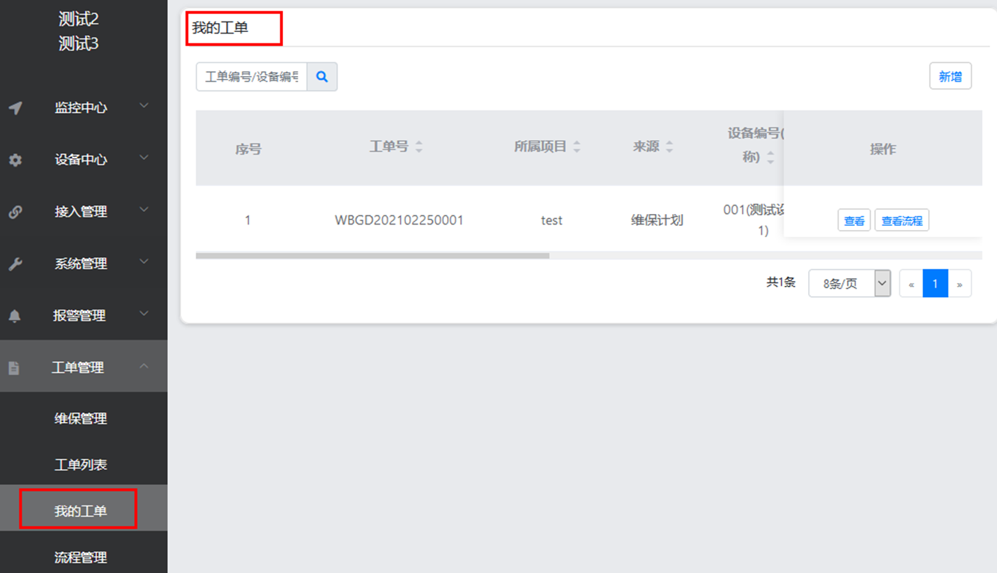
Task: Collapse the 工单管理 menu chevron
Action: (x=144, y=365)
